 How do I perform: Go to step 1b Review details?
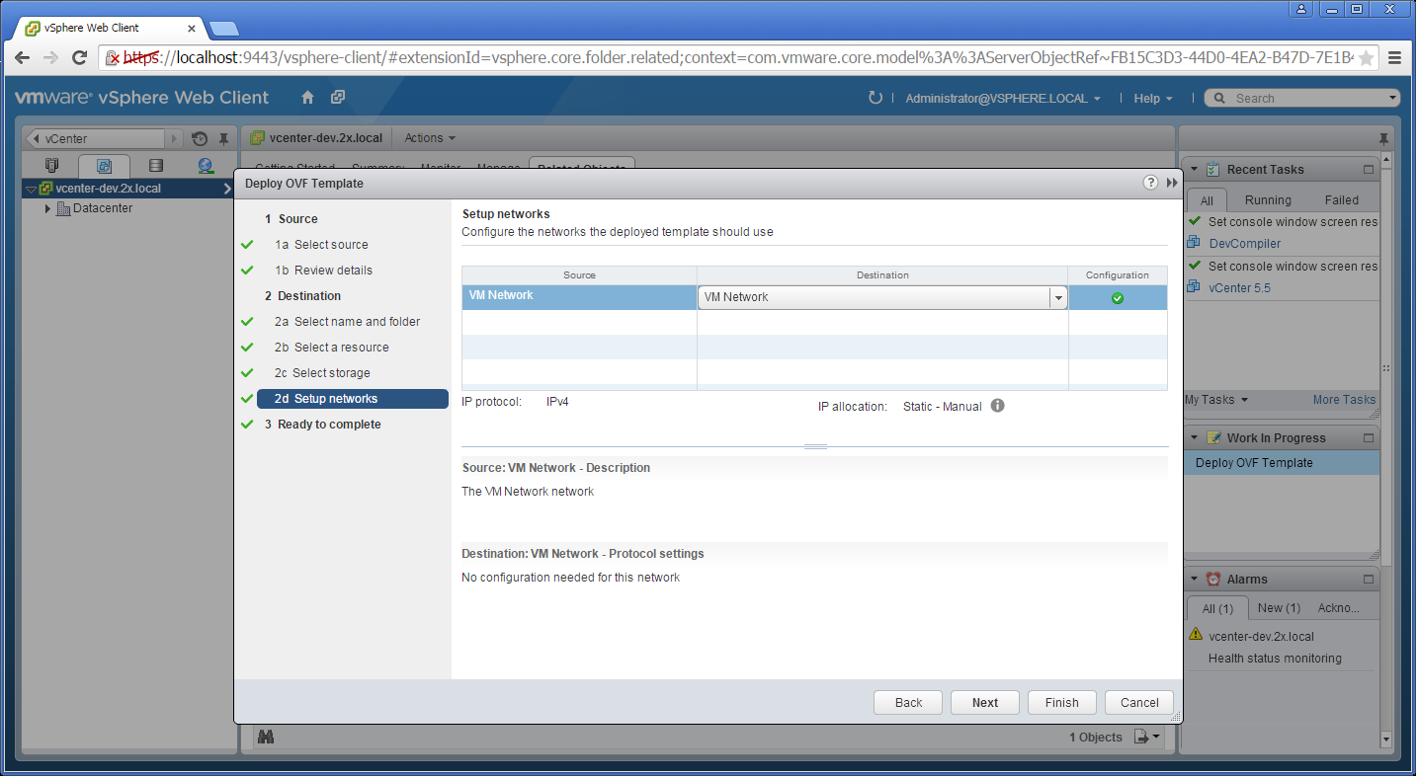[323, 271]
